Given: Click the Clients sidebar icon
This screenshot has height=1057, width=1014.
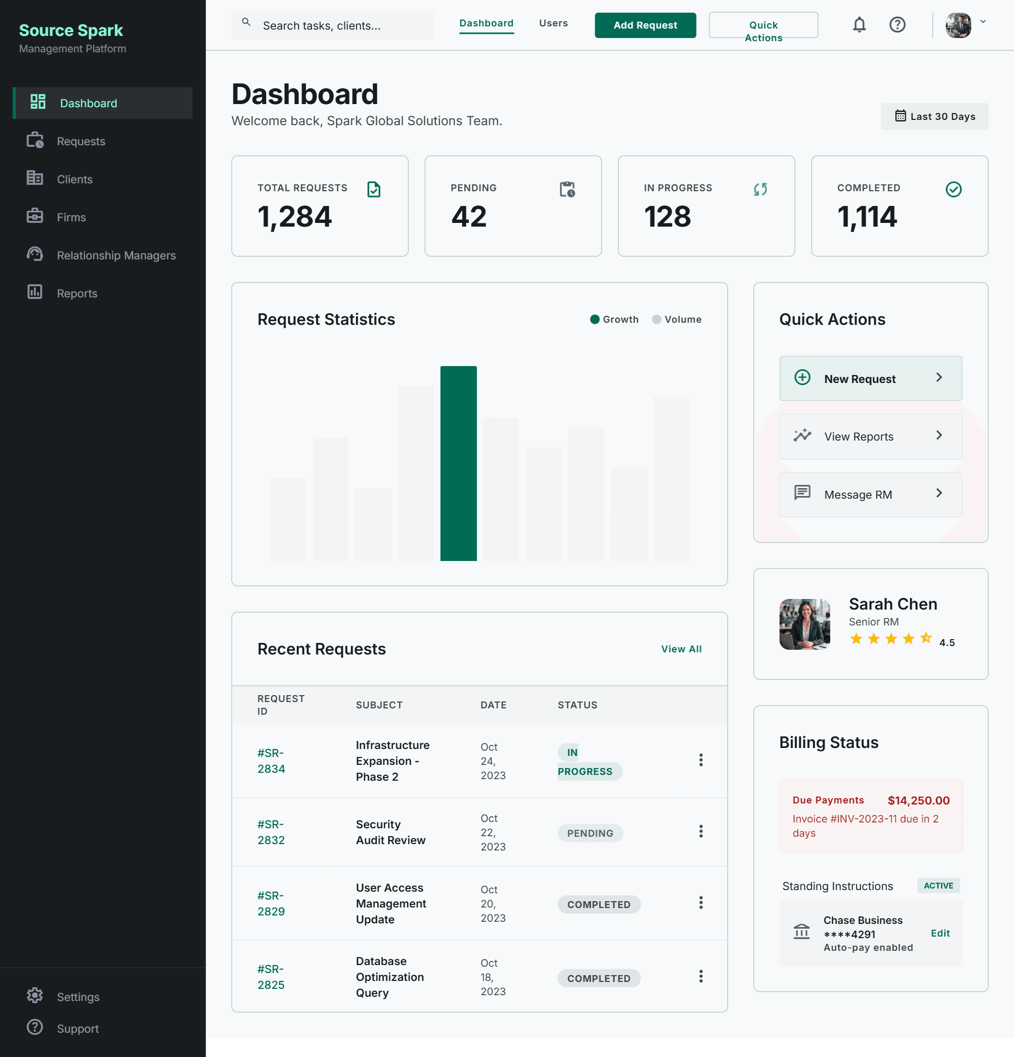Looking at the screenshot, I should (x=35, y=177).
